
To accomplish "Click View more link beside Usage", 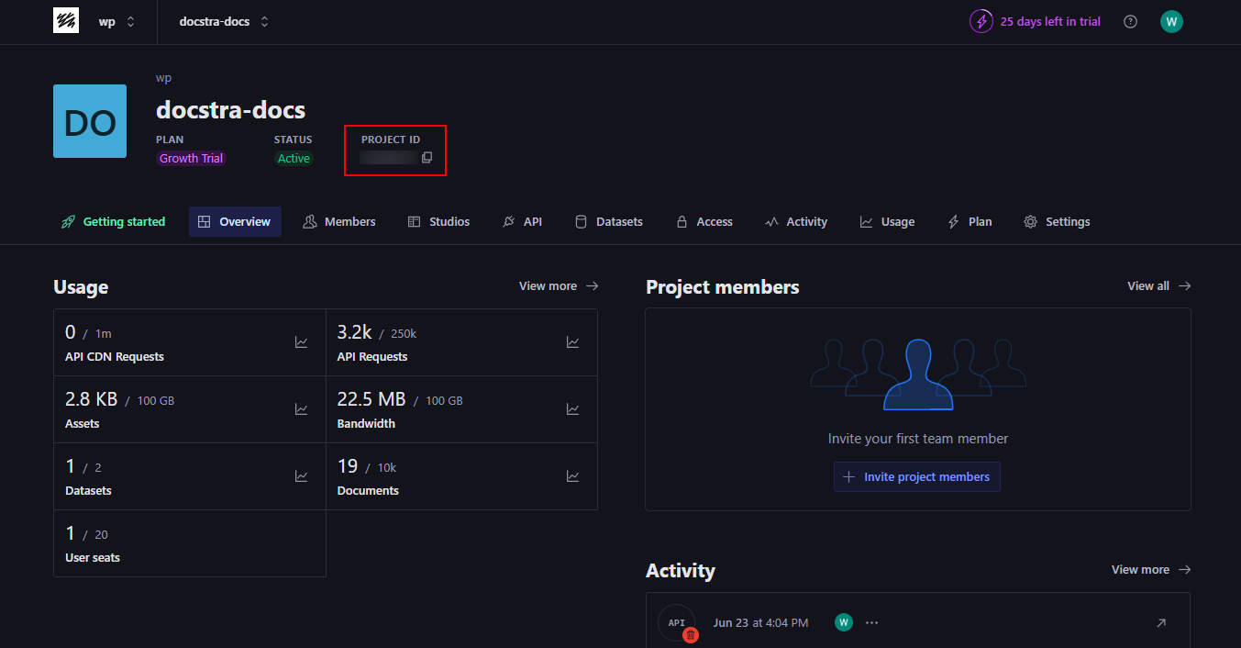I will (558, 286).
